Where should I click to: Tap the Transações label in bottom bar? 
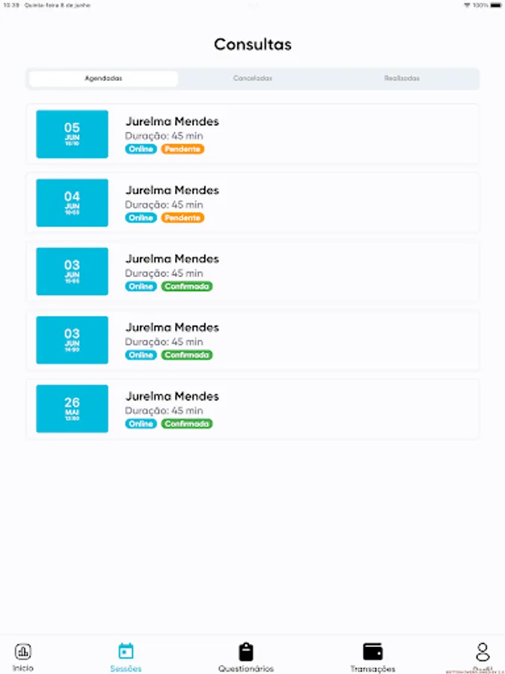click(373, 669)
